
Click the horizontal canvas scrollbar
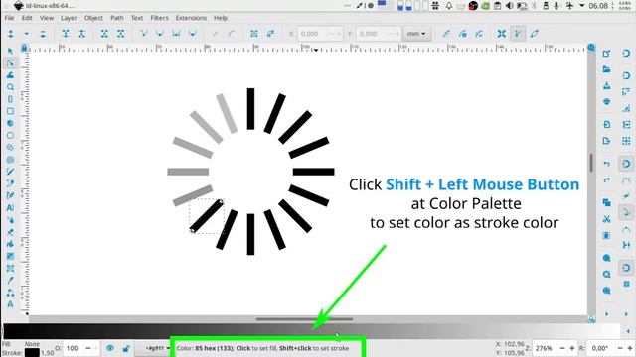(304, 319)
